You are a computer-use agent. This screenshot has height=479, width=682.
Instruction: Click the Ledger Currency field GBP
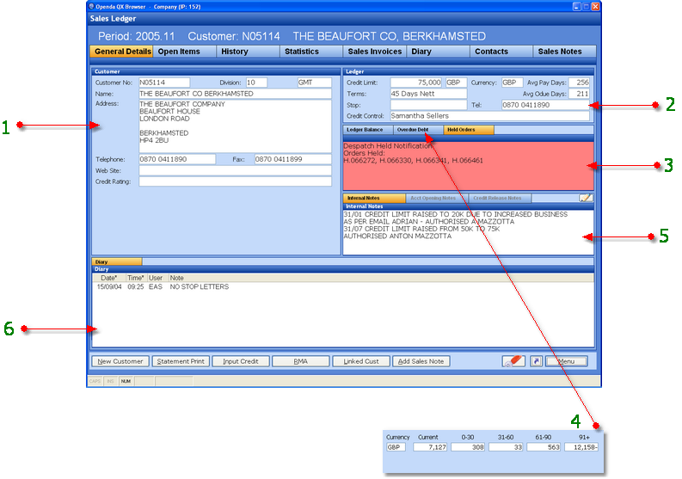pyautogui.click(x=512, y=83)
